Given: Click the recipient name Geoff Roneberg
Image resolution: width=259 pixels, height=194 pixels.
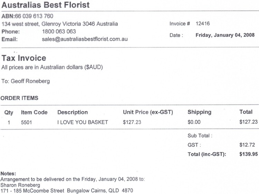Looking at the screenshot, I should (x=30, y=81).
